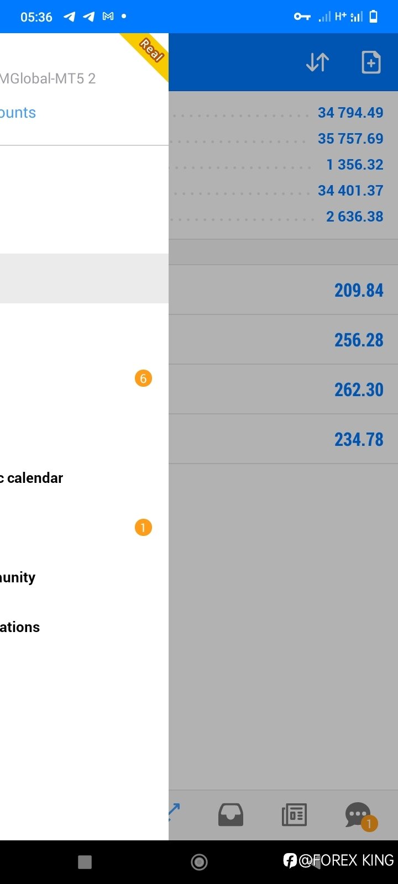Image resolution: width=398 pixels, height=884 pixels.
Task: Open the drawer row with orange badge 6
Action: coord(84,378)
